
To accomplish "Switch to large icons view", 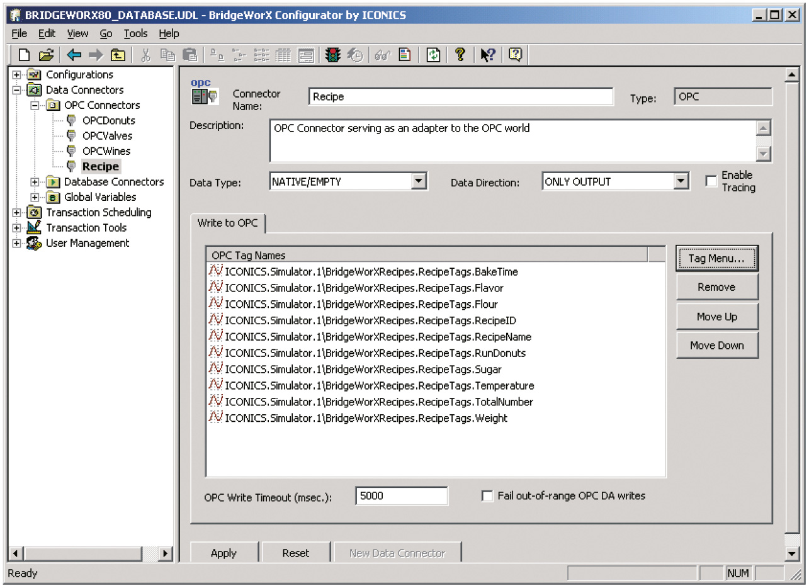I will [217, 55].
